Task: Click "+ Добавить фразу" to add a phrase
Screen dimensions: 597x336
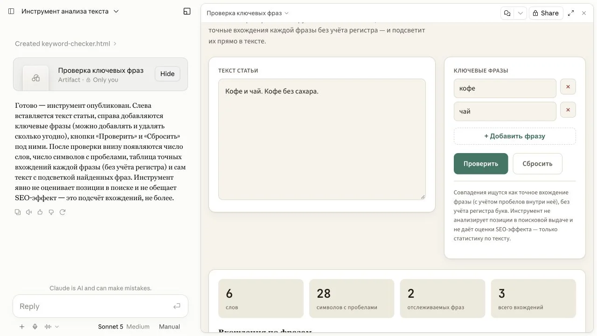Action: click(x=515, y=136)
